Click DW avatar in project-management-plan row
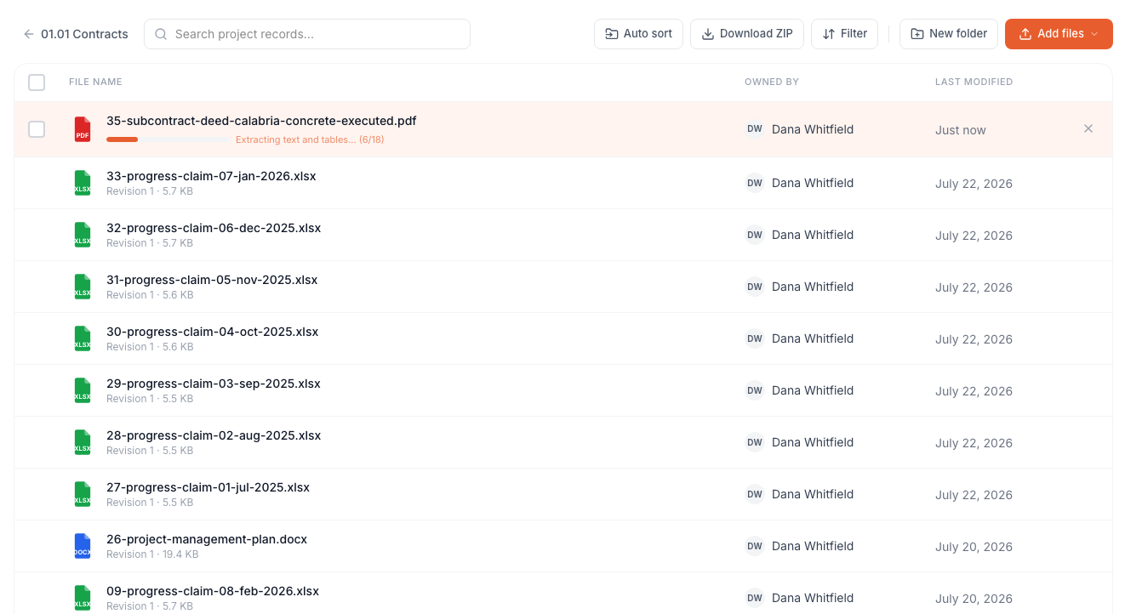The width and height of the screenshot is (1125, 614). pyautogui.click(x=755, y=546)
